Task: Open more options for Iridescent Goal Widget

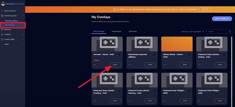Action: 165,101
